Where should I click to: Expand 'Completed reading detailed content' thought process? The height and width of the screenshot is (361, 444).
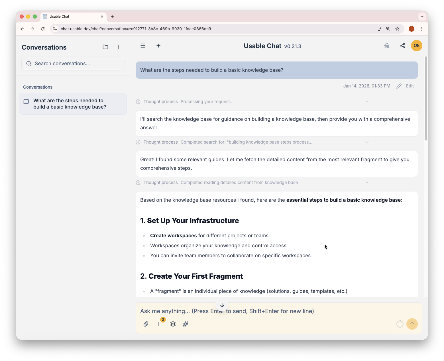(367, 183)
